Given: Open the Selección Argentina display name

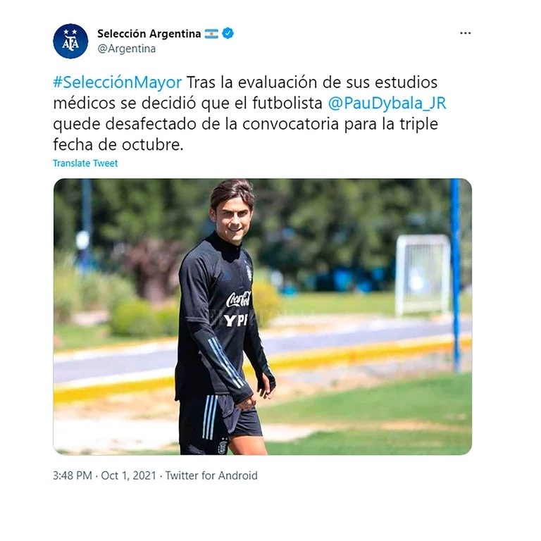Looking at the screenshot, I should pos(149,34).
